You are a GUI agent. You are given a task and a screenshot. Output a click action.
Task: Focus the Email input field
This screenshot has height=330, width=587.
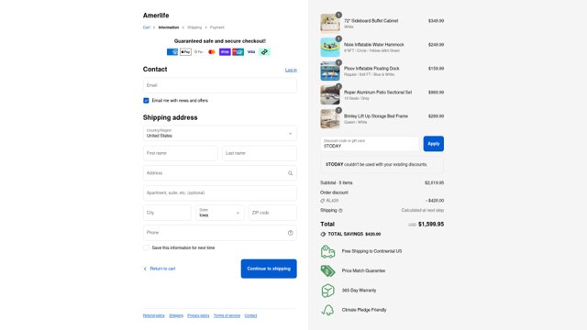(x=220, y=85)
